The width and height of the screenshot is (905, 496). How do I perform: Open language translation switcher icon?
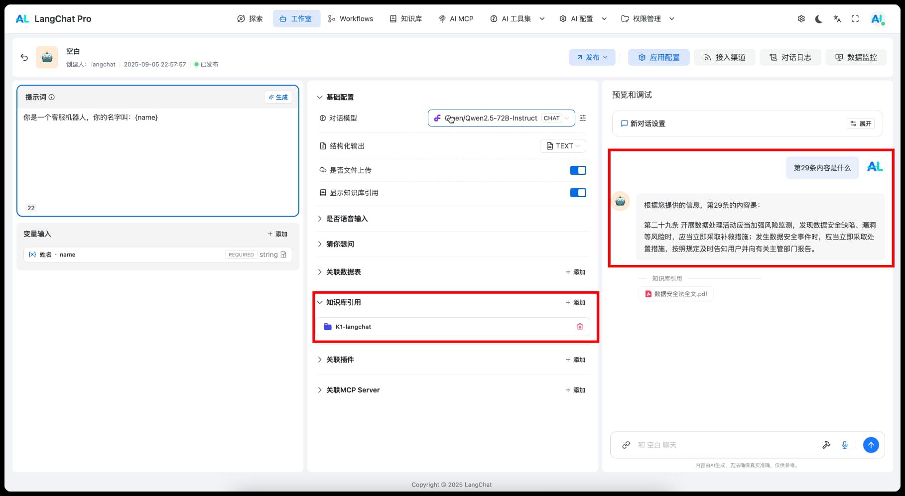[837, 19]
